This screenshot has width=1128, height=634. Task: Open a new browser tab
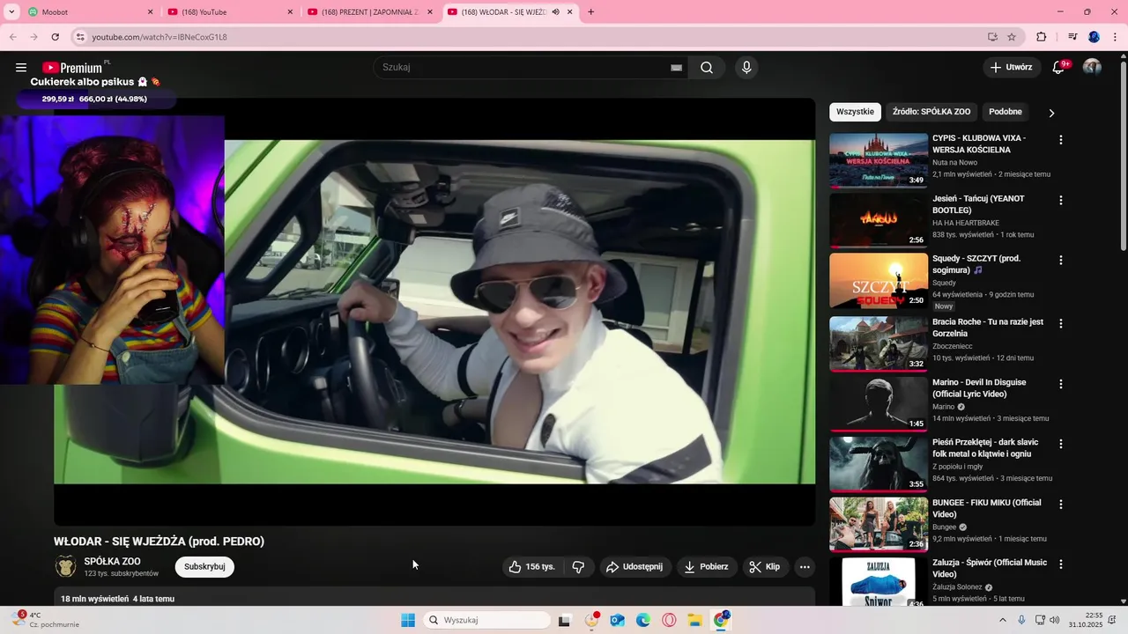coord(590,12)
